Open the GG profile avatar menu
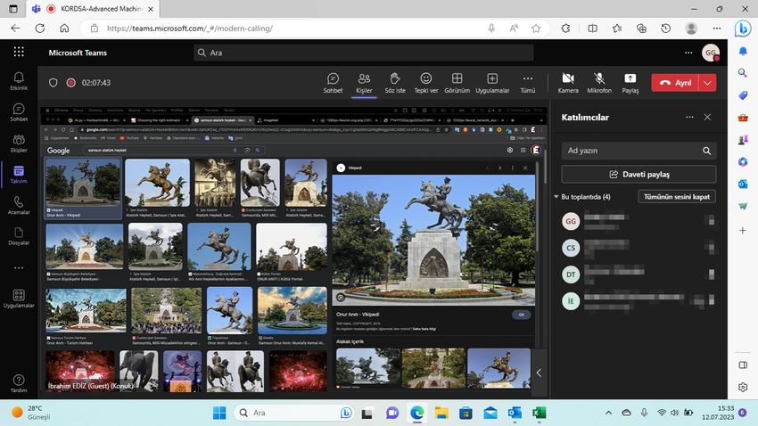The width and height of the screenshot is (758, 426). coord(711,53)
